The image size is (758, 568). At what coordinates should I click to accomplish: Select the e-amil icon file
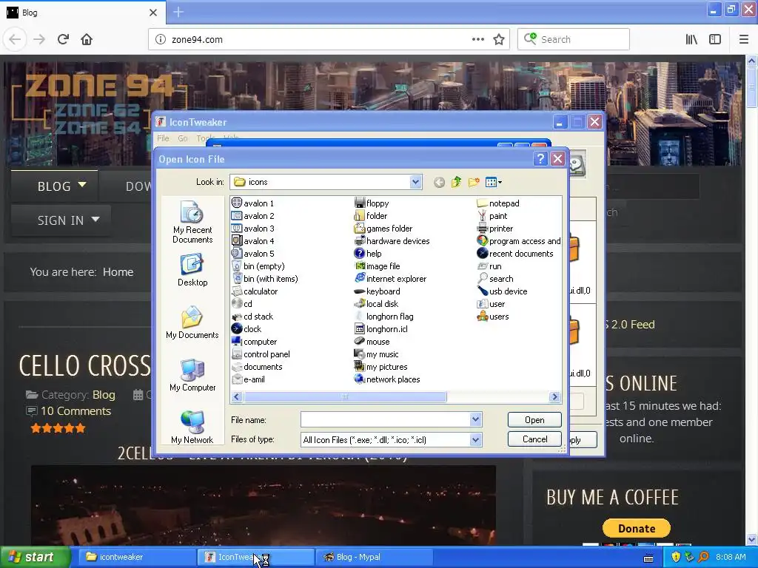(249, 379)
